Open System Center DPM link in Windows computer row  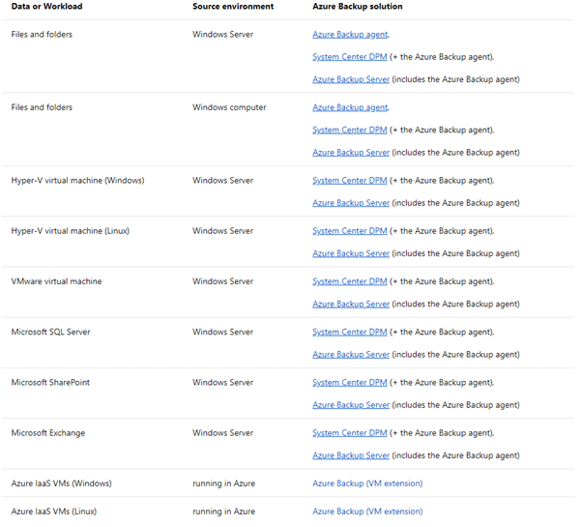point(350,131)
